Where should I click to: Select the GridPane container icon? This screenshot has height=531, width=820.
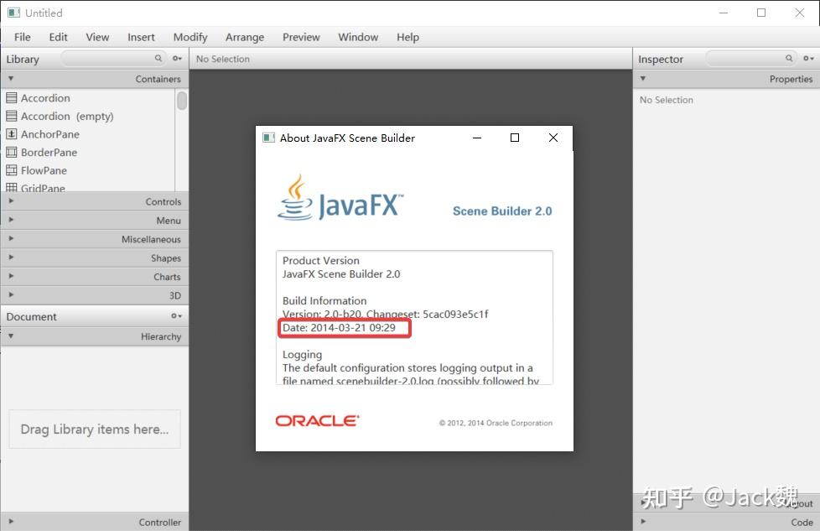pyautogui.click(x=13, y=188)
